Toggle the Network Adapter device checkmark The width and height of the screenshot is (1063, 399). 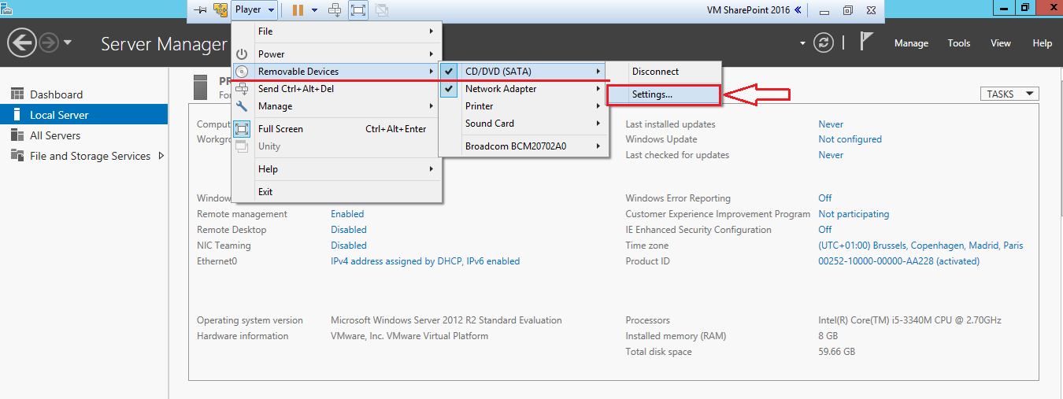tap(449, 89)
